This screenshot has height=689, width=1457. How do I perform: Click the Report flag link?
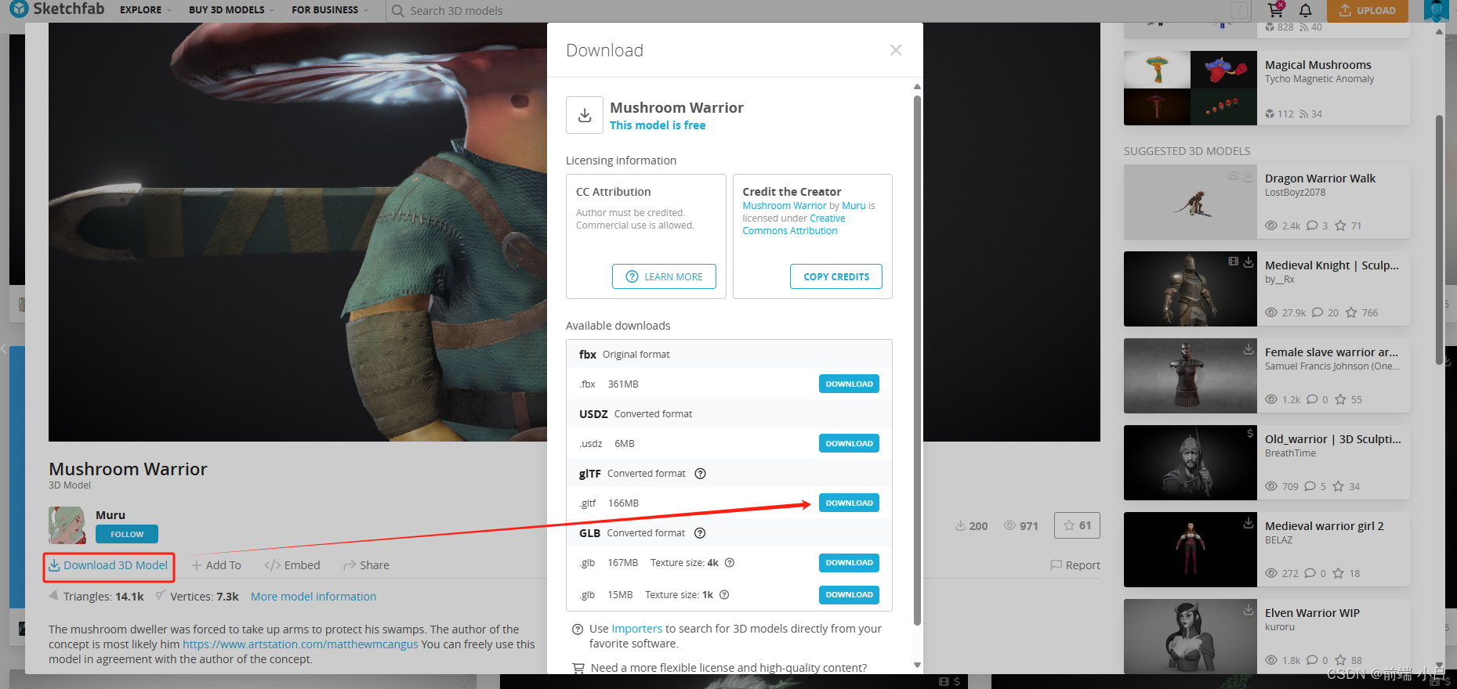1075,565
